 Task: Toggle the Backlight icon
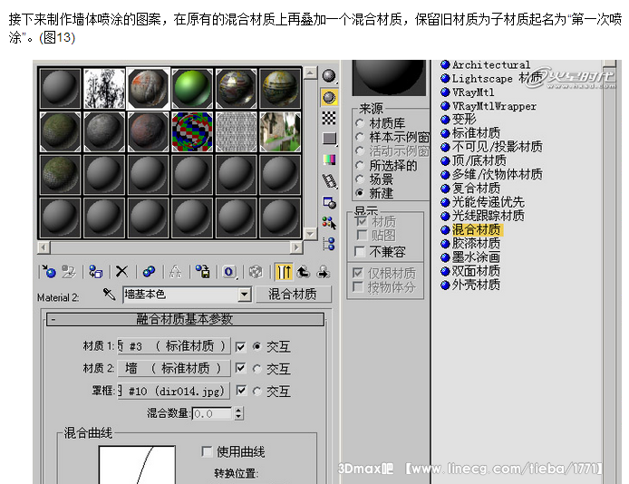pos(329,97)
